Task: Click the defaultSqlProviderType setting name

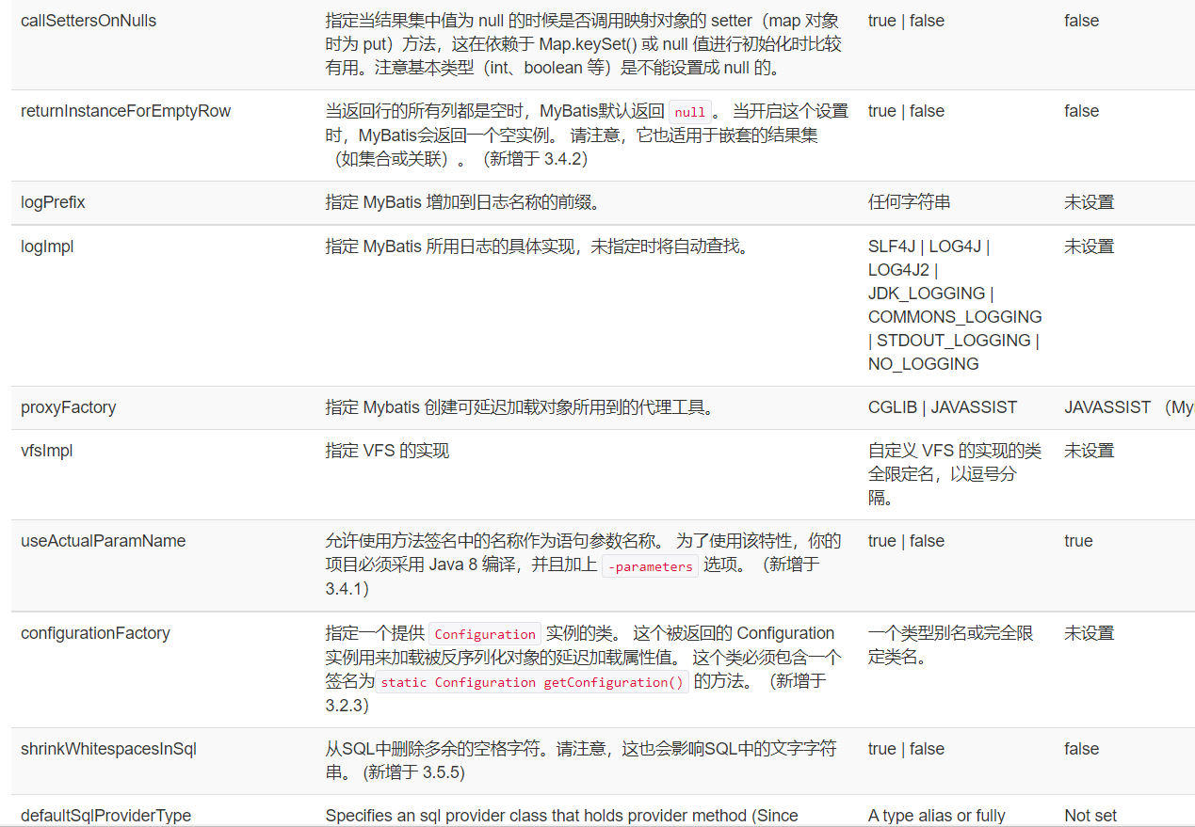Action: 105,816
